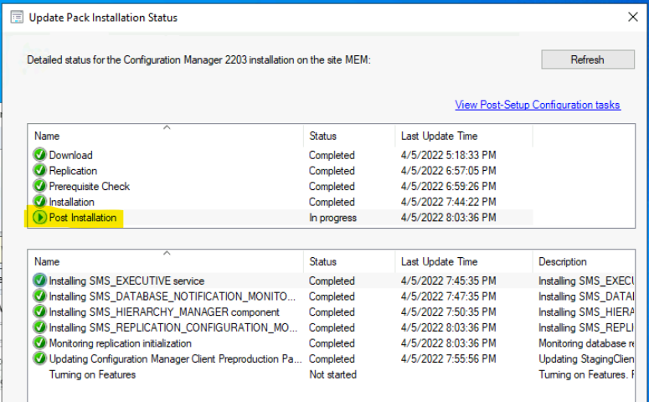Select Installing SMS_HIERARCHY_MANAGER component row text
Viewport: 649px width, 402px height.
(164, 312)
